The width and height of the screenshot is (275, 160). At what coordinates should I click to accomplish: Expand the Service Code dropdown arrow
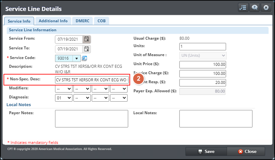[77, 58]
